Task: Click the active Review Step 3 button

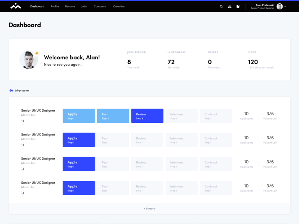Action: tap(147, 116)
